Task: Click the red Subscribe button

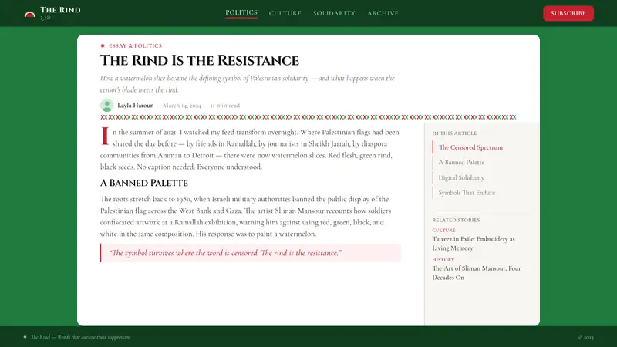Action: click(568, 13)
